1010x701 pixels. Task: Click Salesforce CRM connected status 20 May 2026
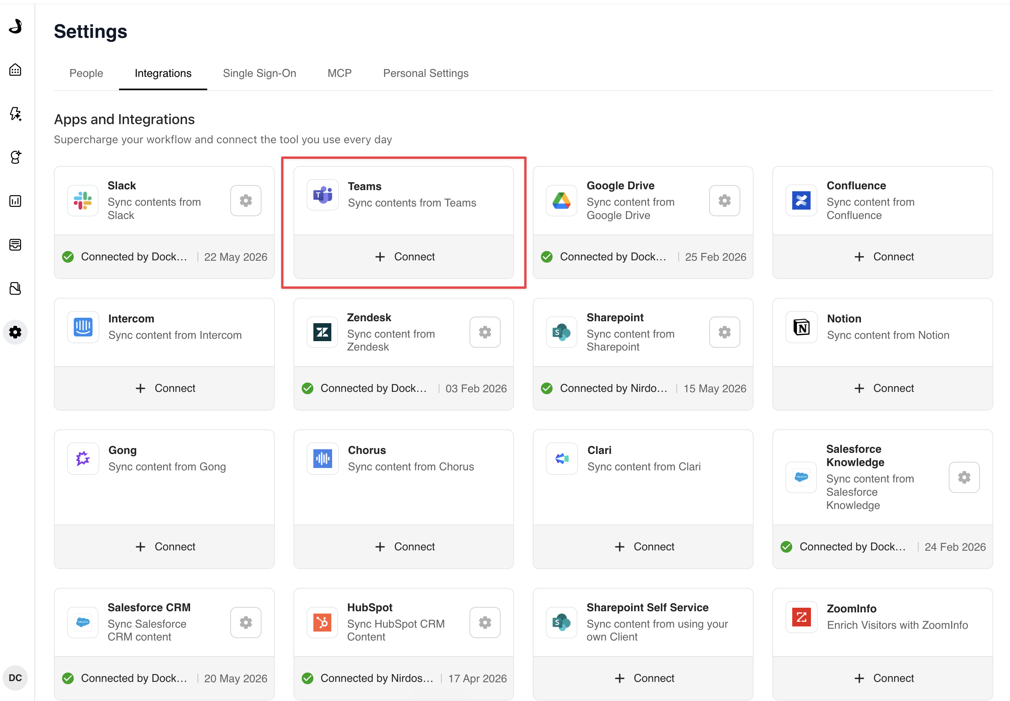(x=164, y=678)
